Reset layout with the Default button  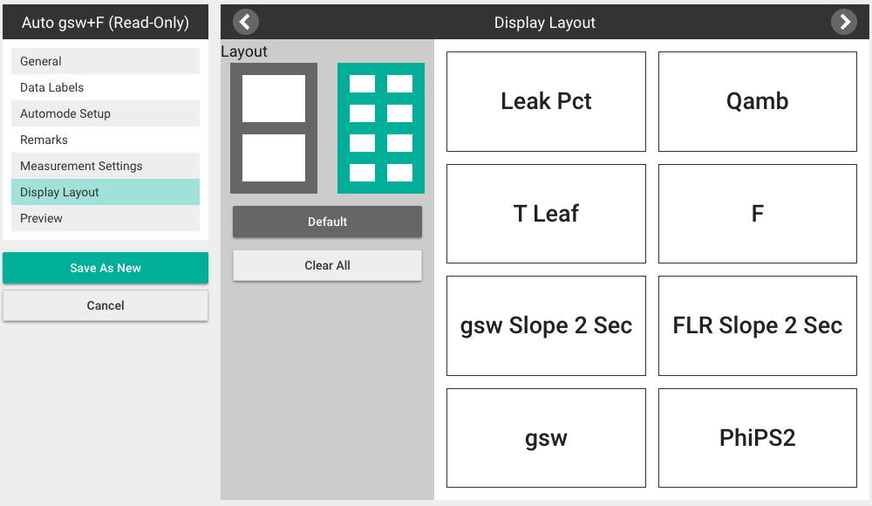[327, 222]
